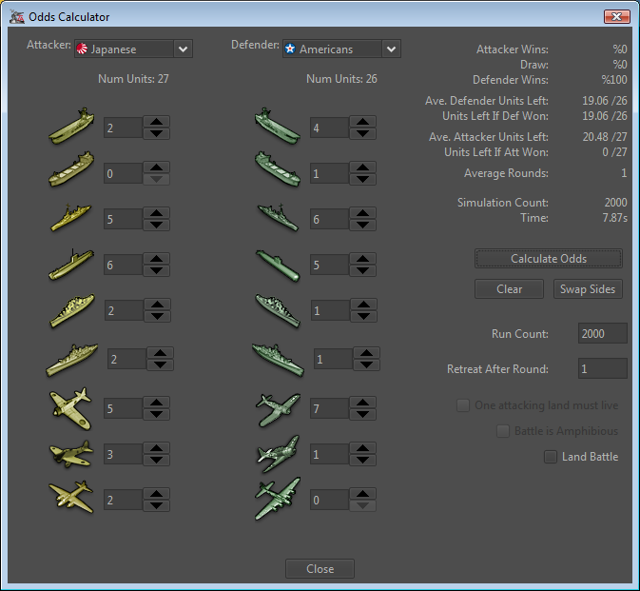The width and height of the screenshot is (640, 591).
Task: Click the Japanese transport ship unit icon
Action: tap(71, 169)
